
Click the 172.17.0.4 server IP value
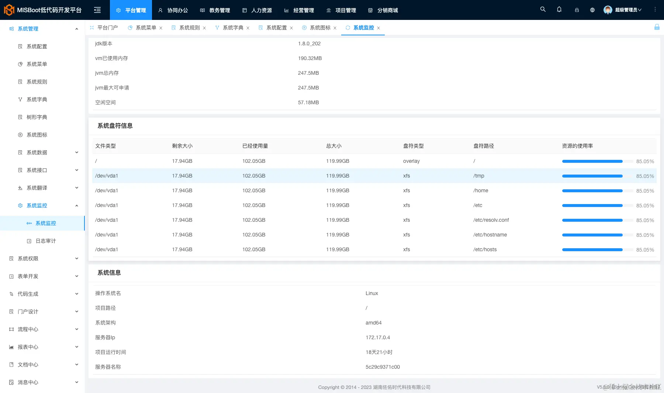pyautogui.click(x=378, y=337)
